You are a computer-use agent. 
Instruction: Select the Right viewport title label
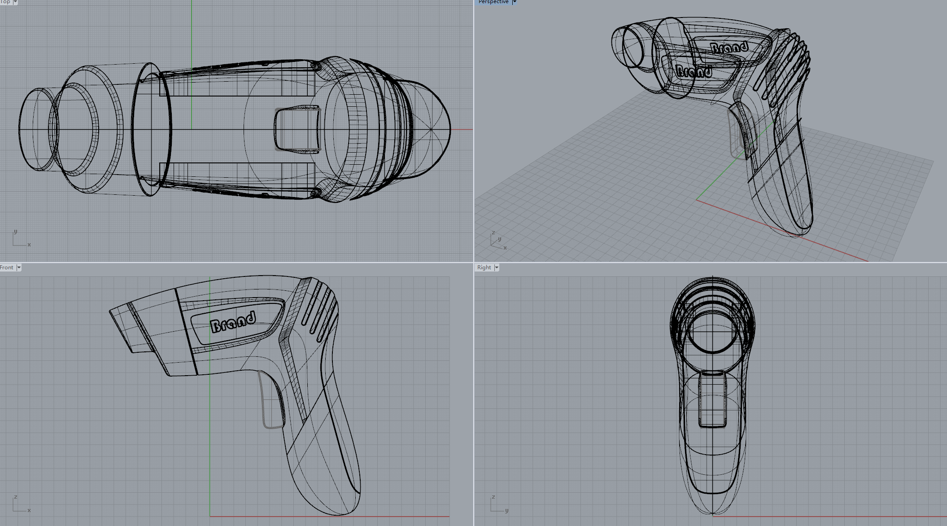point(485,267)
